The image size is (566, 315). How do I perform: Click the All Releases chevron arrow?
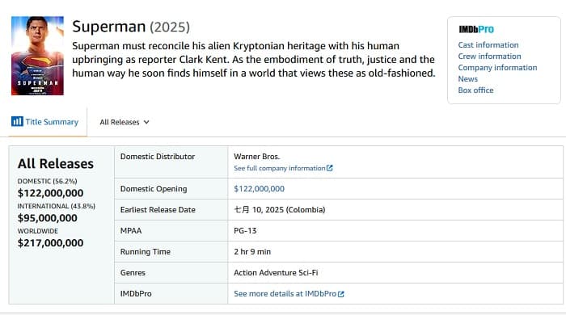146,122
